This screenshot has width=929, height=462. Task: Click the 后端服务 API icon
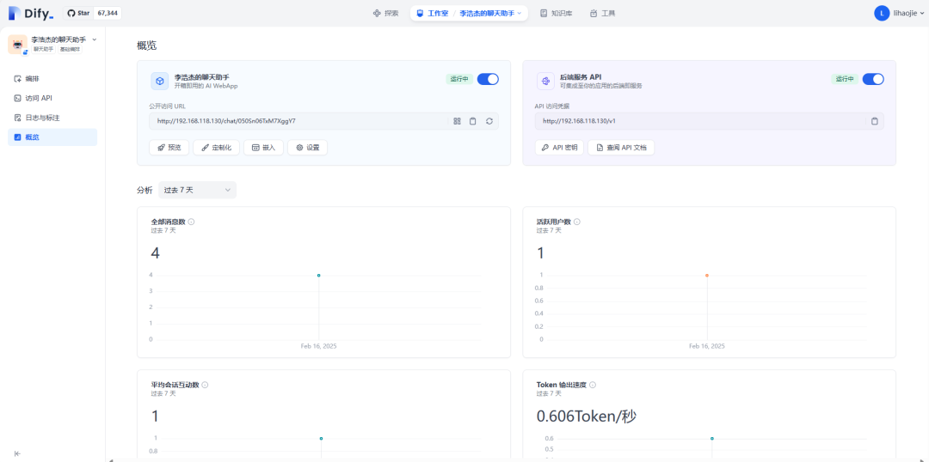[x=545, y=81]
